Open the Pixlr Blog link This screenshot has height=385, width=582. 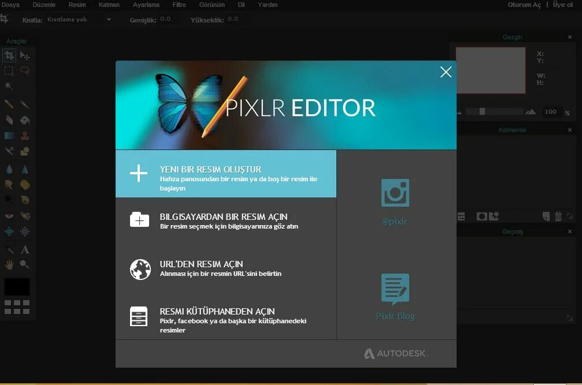click(395, 297)
